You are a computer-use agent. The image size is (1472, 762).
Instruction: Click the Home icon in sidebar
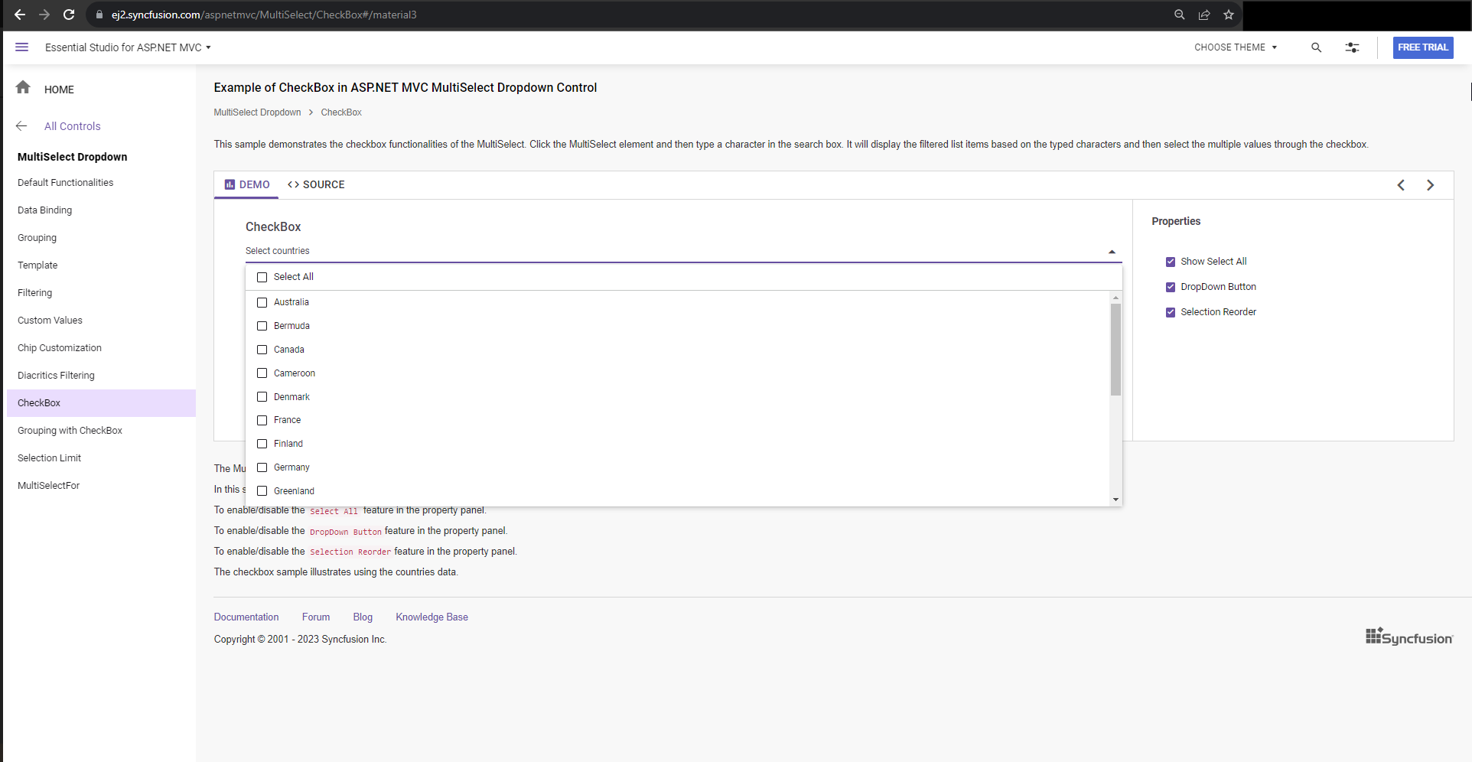click(x=23, y=88)
